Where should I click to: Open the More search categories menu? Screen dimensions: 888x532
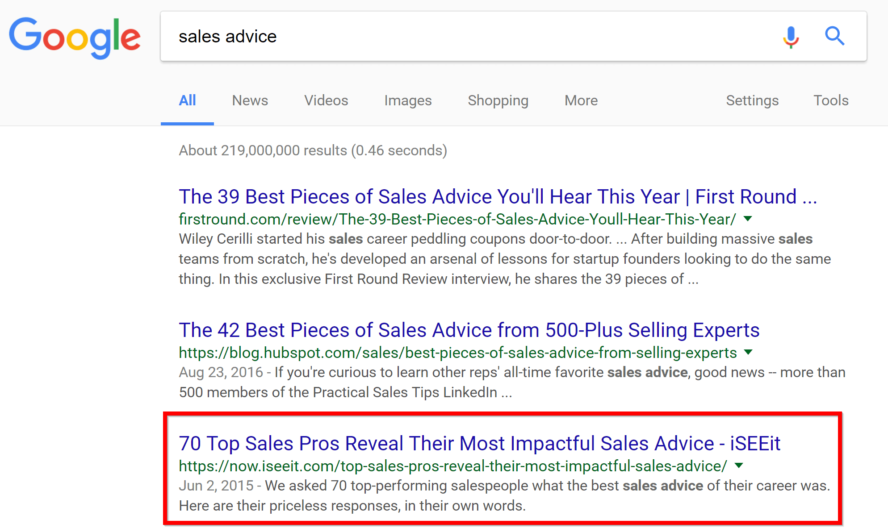pyautogui.click(x=581, y=100)
